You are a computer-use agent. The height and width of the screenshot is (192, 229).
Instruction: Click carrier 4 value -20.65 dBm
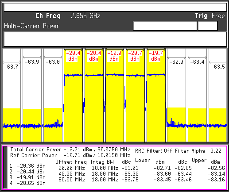[x=31, y=183]
